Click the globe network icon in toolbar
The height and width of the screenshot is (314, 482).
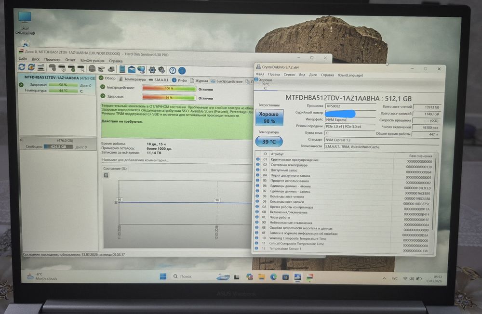(141, 70)
